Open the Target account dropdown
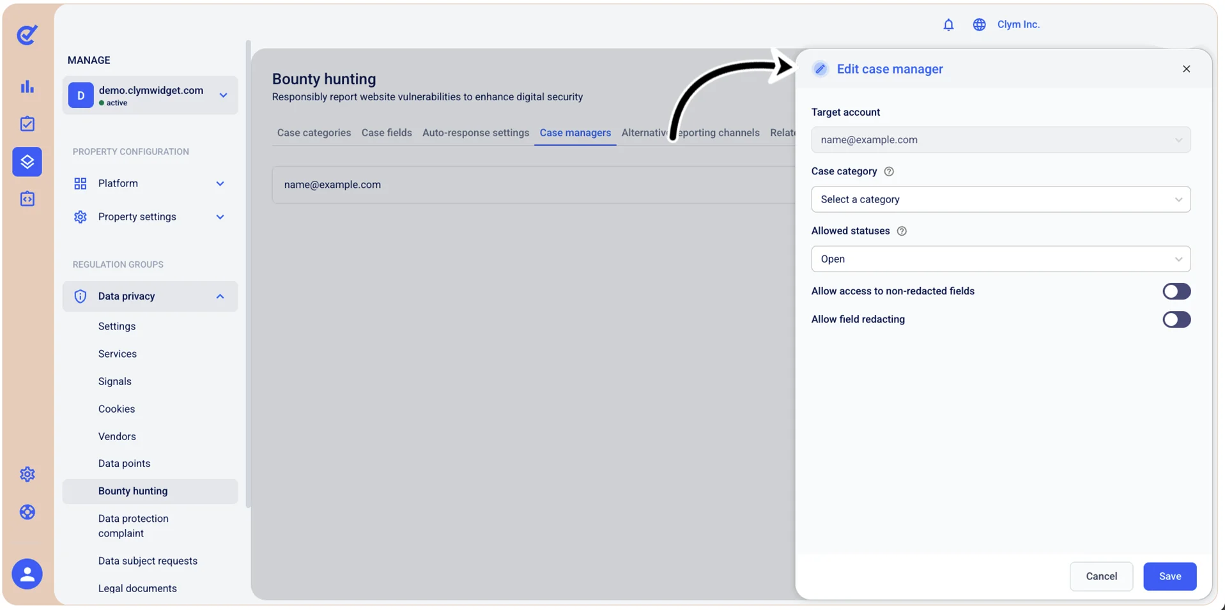This screenshot has width=1225, height=610. coord(1001,140)
